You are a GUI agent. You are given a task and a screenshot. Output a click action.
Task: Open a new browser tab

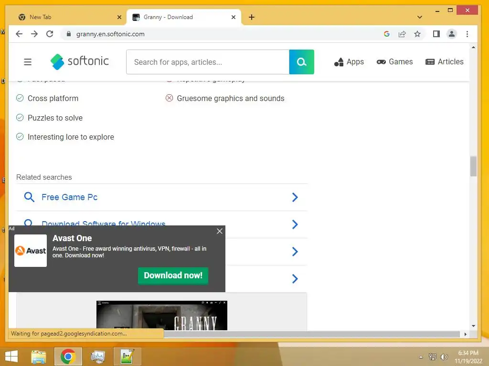252,17
